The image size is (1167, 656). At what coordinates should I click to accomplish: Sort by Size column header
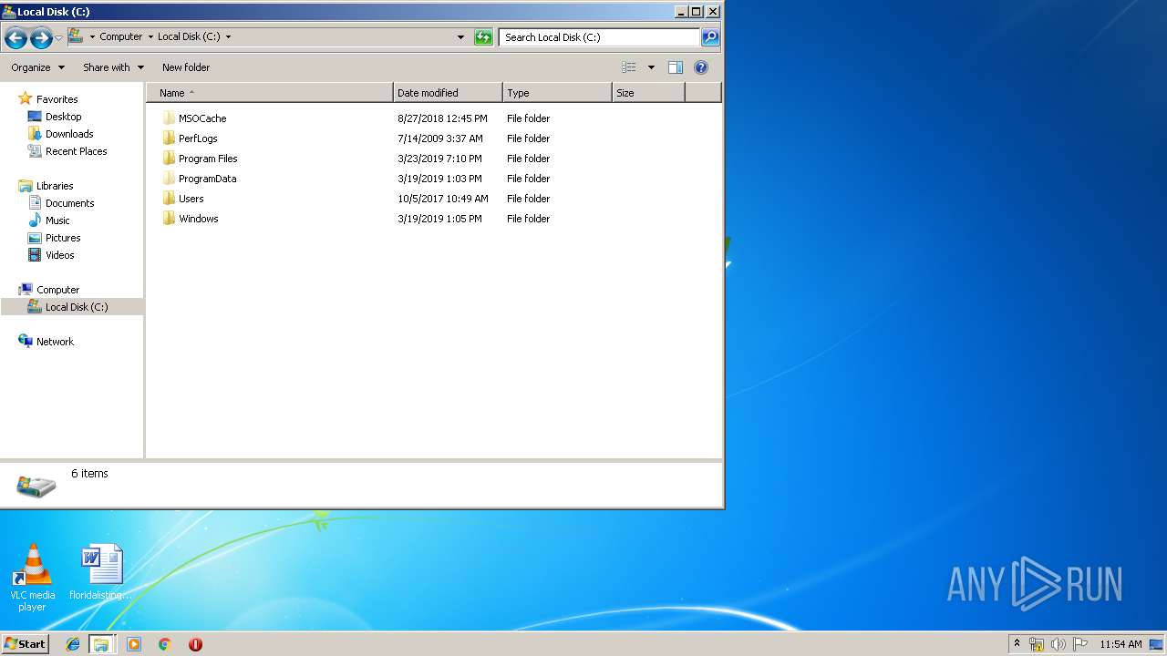click(x=648, y=93)
